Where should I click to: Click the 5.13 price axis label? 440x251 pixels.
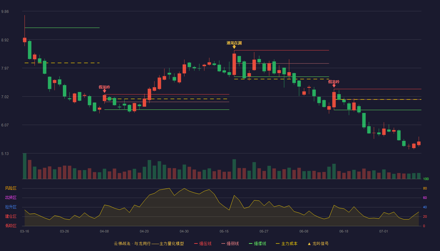pos(5,154)
